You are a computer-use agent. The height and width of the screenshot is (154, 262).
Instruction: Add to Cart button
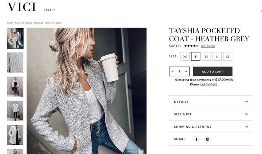tap(213, 71)
